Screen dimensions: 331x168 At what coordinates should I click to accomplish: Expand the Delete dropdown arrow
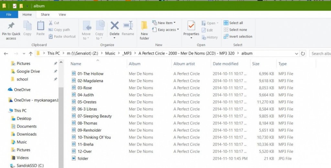tap(114, 38)
